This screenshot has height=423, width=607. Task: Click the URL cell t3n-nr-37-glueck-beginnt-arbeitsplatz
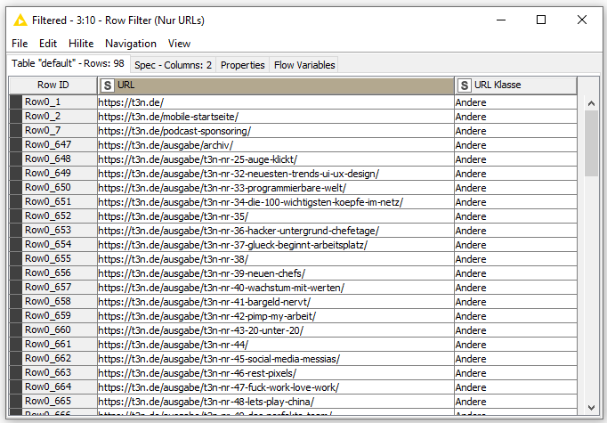[x=276, y=245]
